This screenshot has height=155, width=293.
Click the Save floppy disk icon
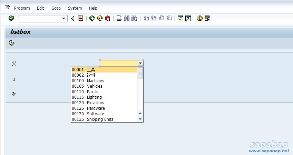(x=80, y=18)
